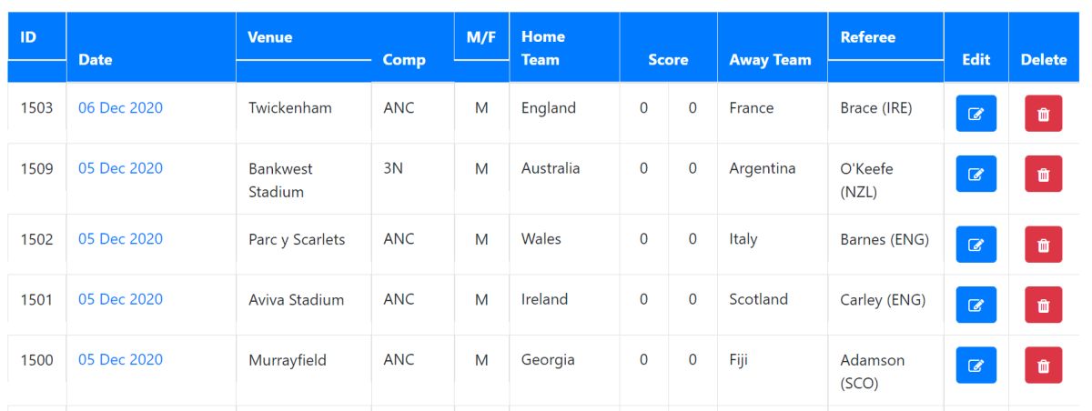Screen dimensions: 1092x411
Task: Click the Home Team column header
Action: (x=542, y=48)
